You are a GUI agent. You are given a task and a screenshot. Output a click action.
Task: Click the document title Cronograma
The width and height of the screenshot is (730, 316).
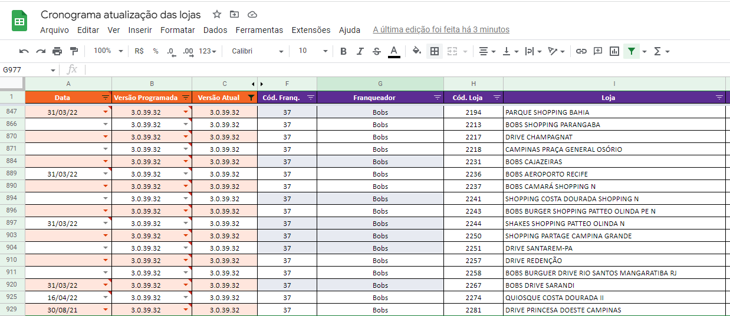[121, 15]
